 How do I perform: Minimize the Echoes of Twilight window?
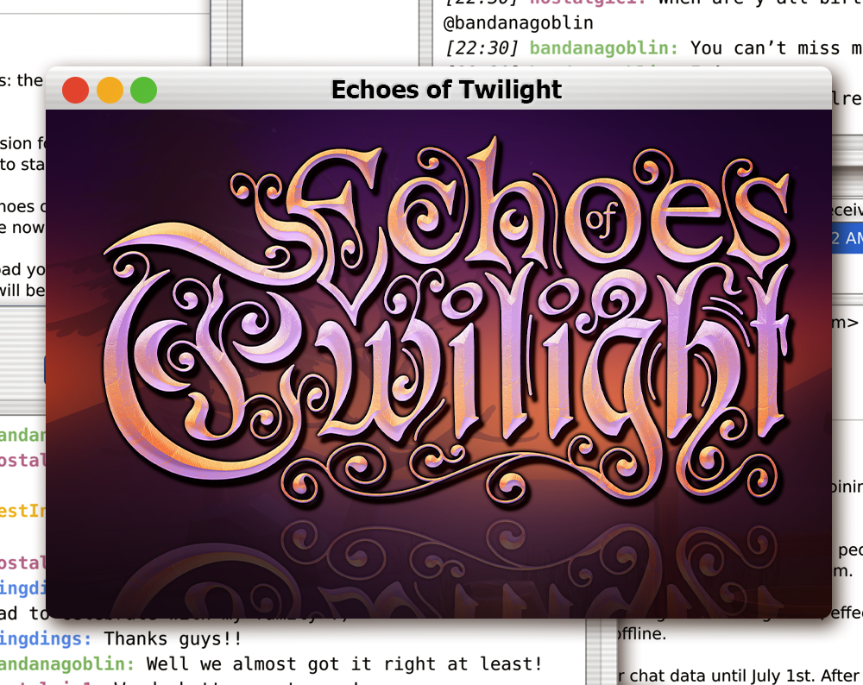[x=110, y=90]
